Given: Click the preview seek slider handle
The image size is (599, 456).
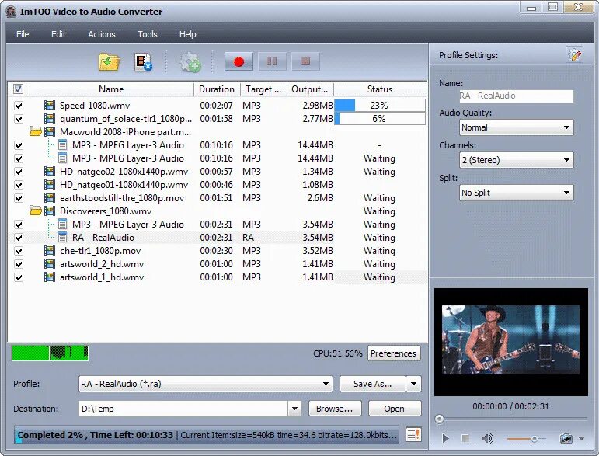Looking at the screenshot, I should [439, 419].
